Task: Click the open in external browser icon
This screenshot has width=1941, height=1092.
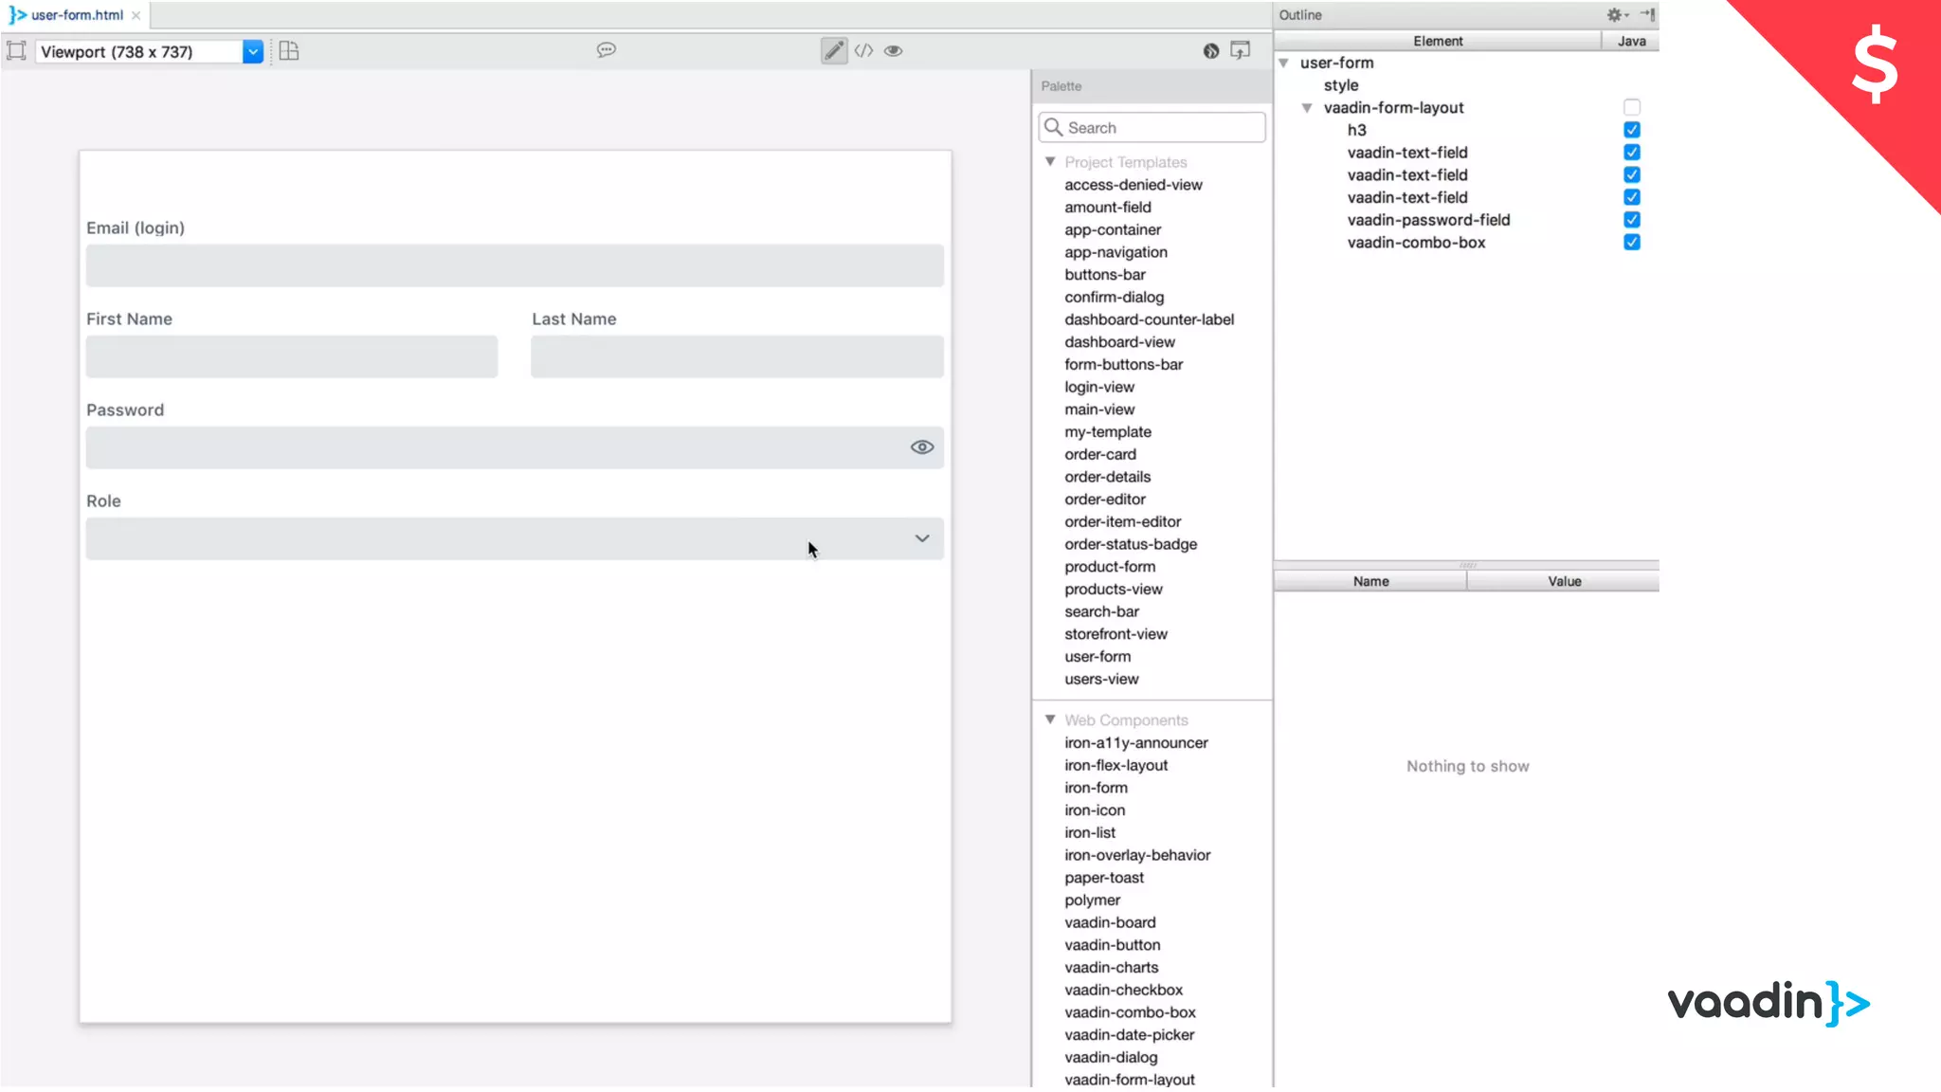Action: (1240, 51)
